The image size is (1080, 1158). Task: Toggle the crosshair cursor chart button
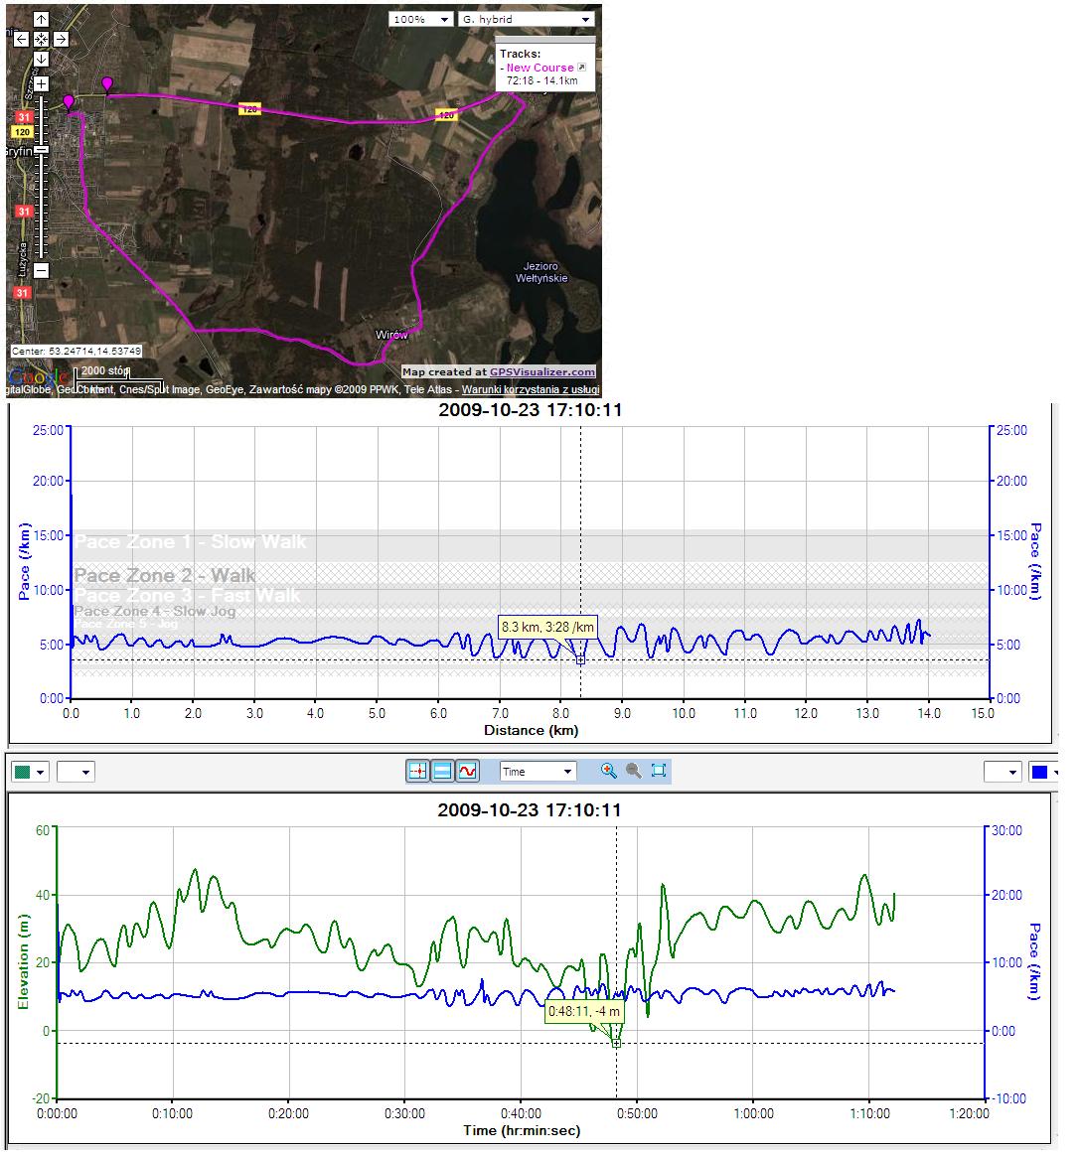(418, 771)
